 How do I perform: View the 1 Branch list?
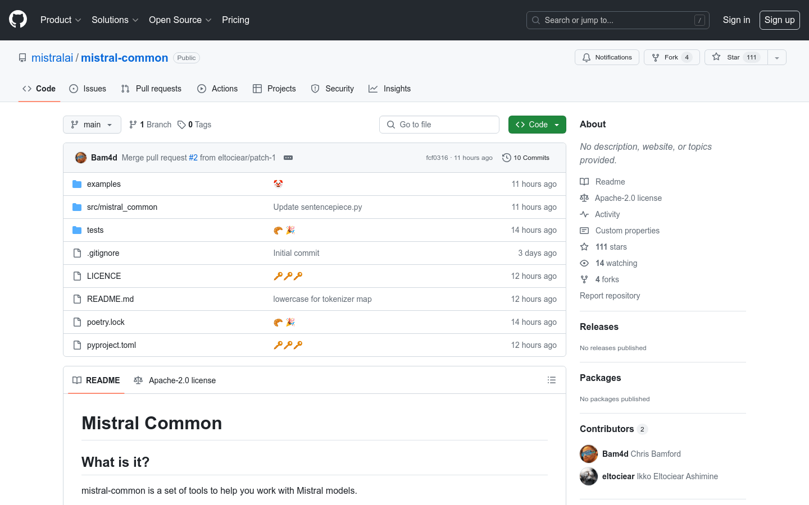click(x=150, y=125)
